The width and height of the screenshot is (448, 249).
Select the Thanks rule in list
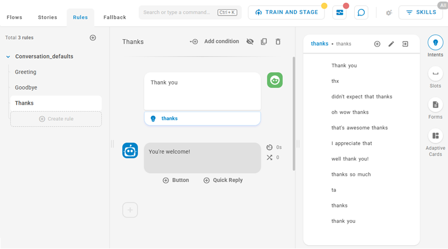(x=56, y=103)
